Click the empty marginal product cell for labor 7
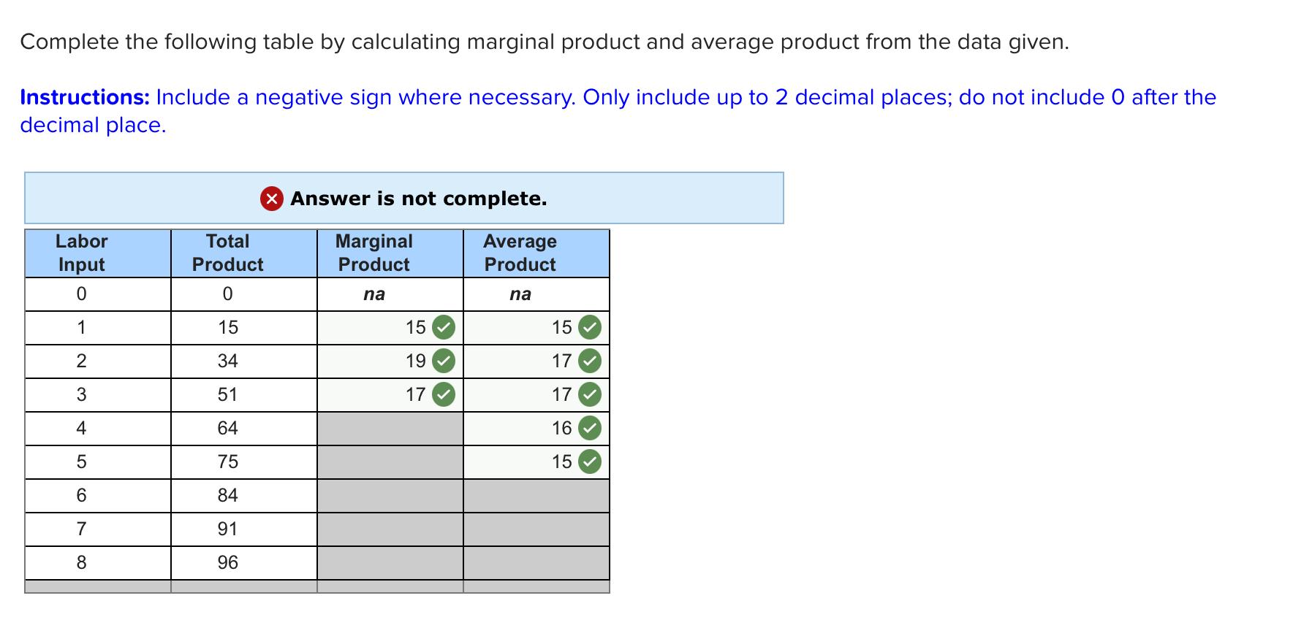This screenshot has height=628, width=1312. pos(390,528)
